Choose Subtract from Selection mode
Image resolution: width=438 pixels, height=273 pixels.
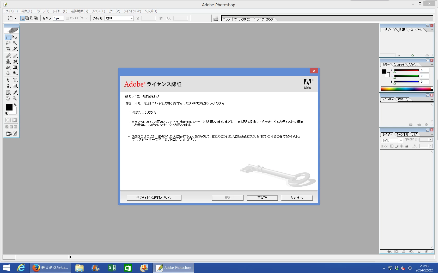(x=32, y=18)
